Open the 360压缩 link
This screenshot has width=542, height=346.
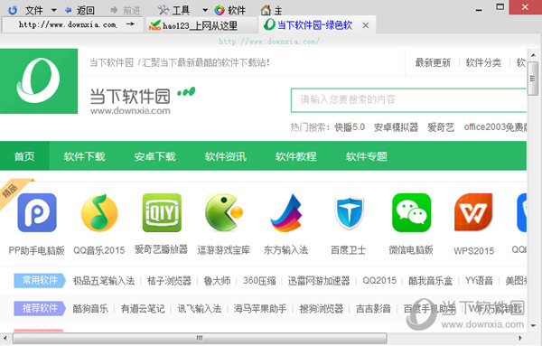(259, 281)
